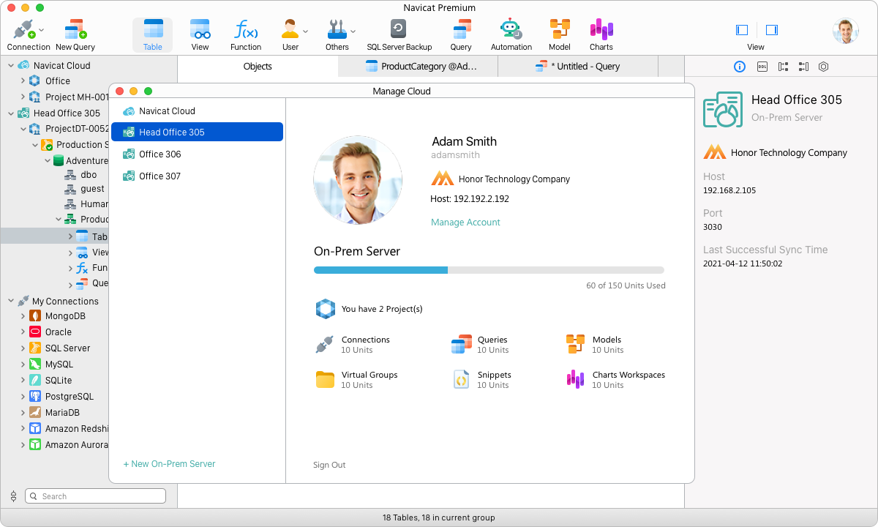The width and height of the screenshot is (878, 527).
Task: Expand the Oracle connection node
Action: pos(23,332)
